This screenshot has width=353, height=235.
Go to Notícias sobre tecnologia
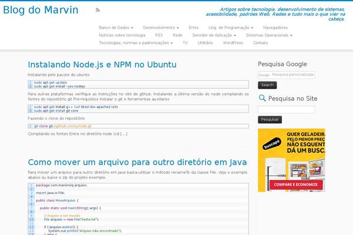(122, 35)
